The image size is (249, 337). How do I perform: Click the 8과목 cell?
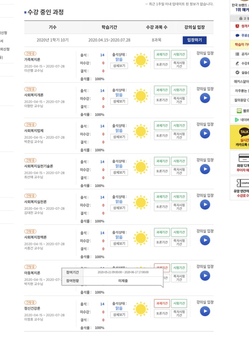point(157,40)
